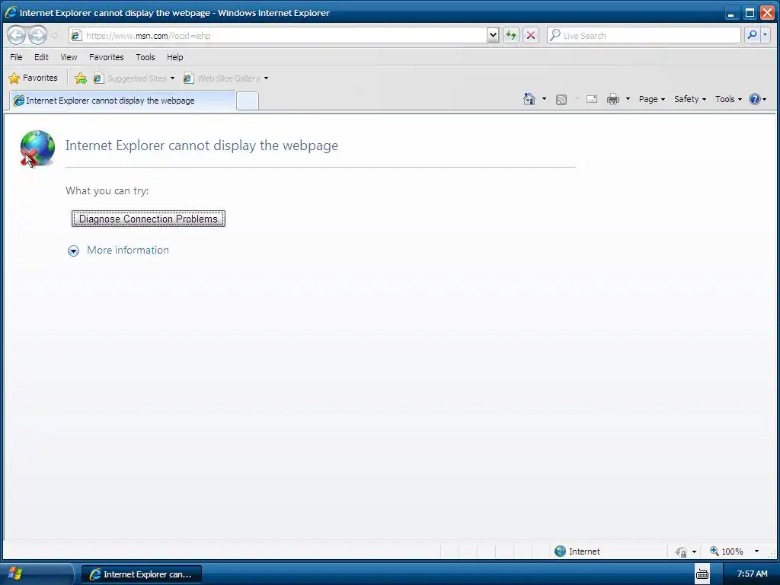
Task: Open the Help menu
Action: pyautogui.click(x=174, y=57)
